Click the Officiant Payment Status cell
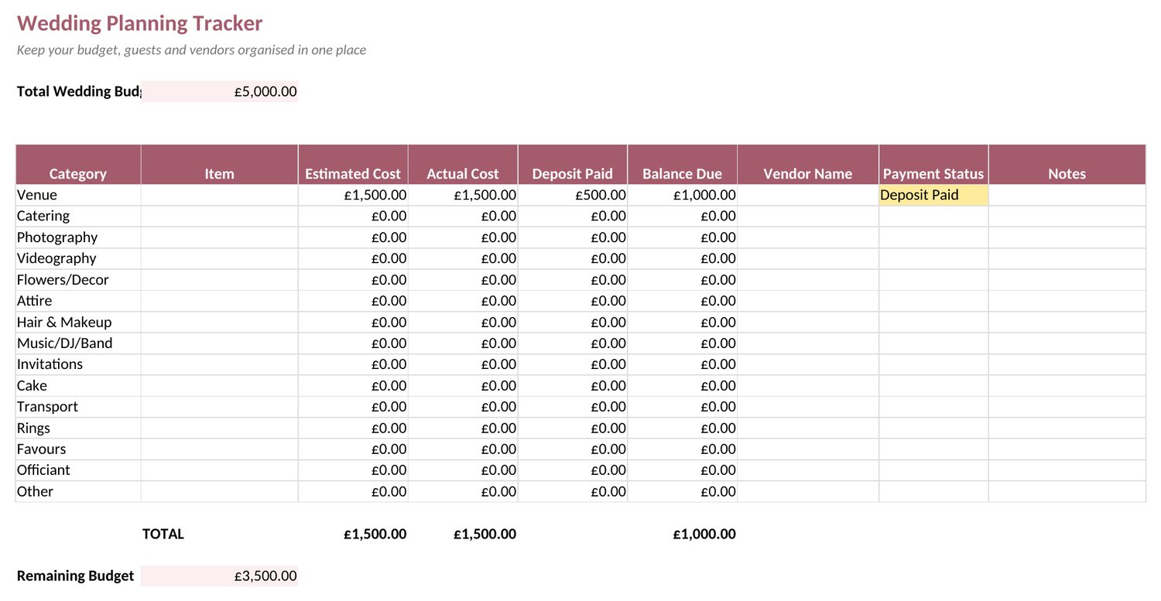The height and width of the screenshot is (601, 1161). [933, 470]
